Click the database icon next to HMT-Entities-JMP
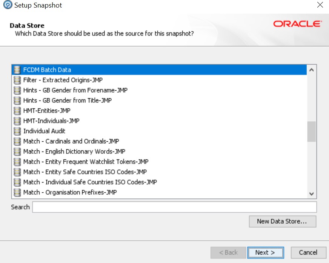 coord(17,110)
